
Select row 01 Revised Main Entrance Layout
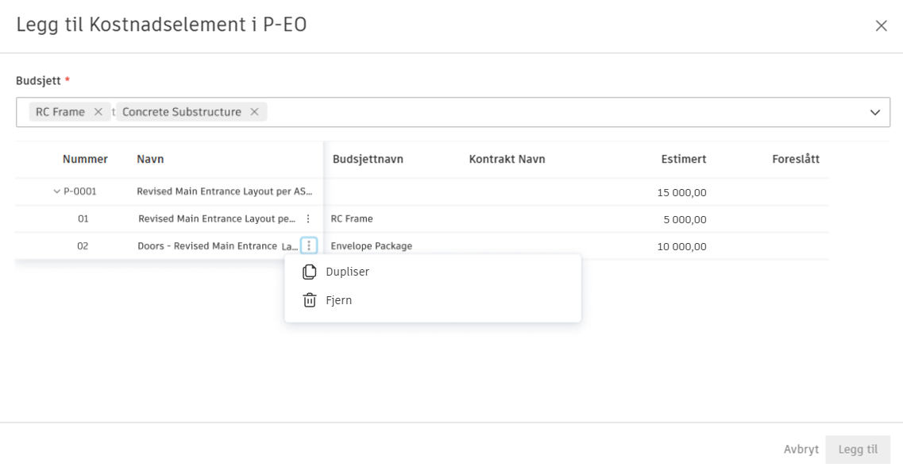click(216, 219)
